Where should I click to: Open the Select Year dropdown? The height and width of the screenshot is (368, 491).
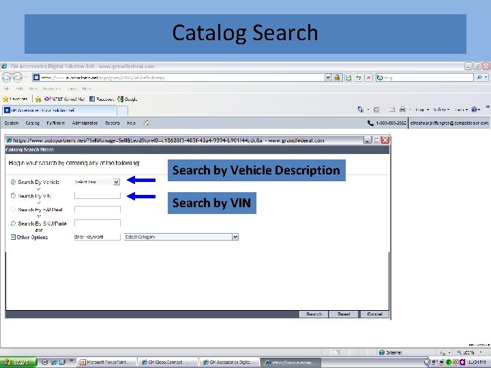(x=97, y=182)
